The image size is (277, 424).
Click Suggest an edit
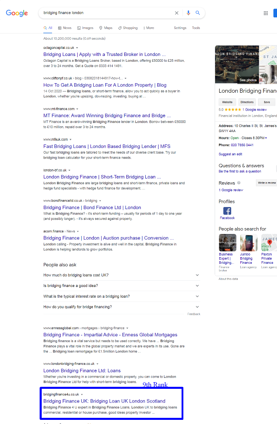point(230,154)
